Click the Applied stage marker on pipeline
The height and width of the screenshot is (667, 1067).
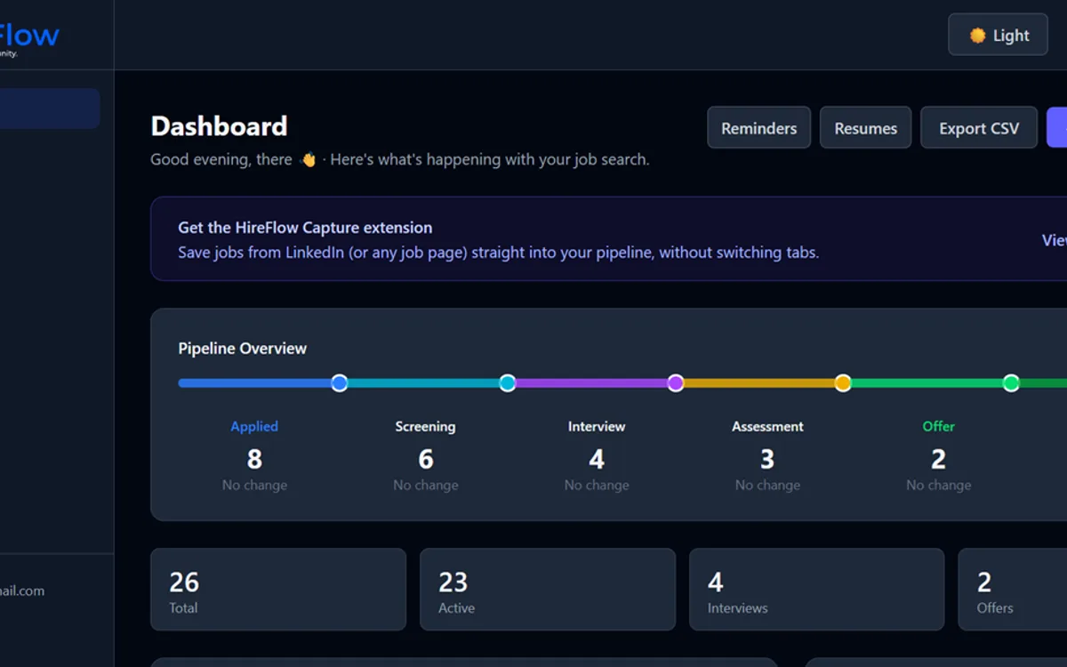pos(339,383)
